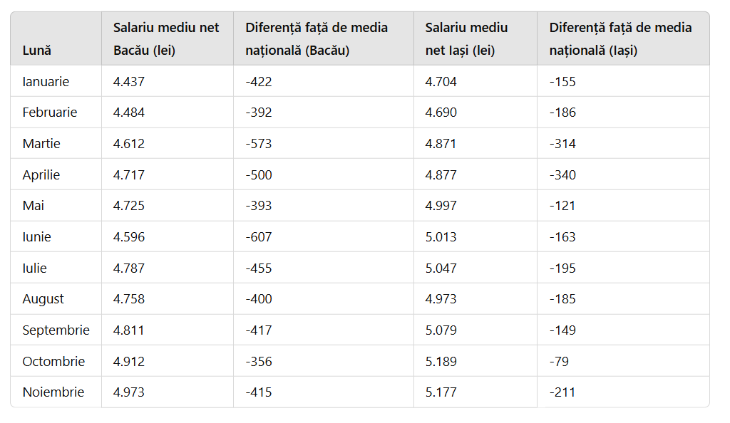Click the "Lună" column header
This screenshot has height=423, width=730.
[36, 51]
